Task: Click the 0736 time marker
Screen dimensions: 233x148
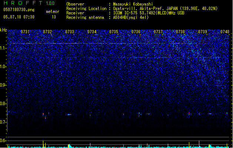Action: click(136, 32)
